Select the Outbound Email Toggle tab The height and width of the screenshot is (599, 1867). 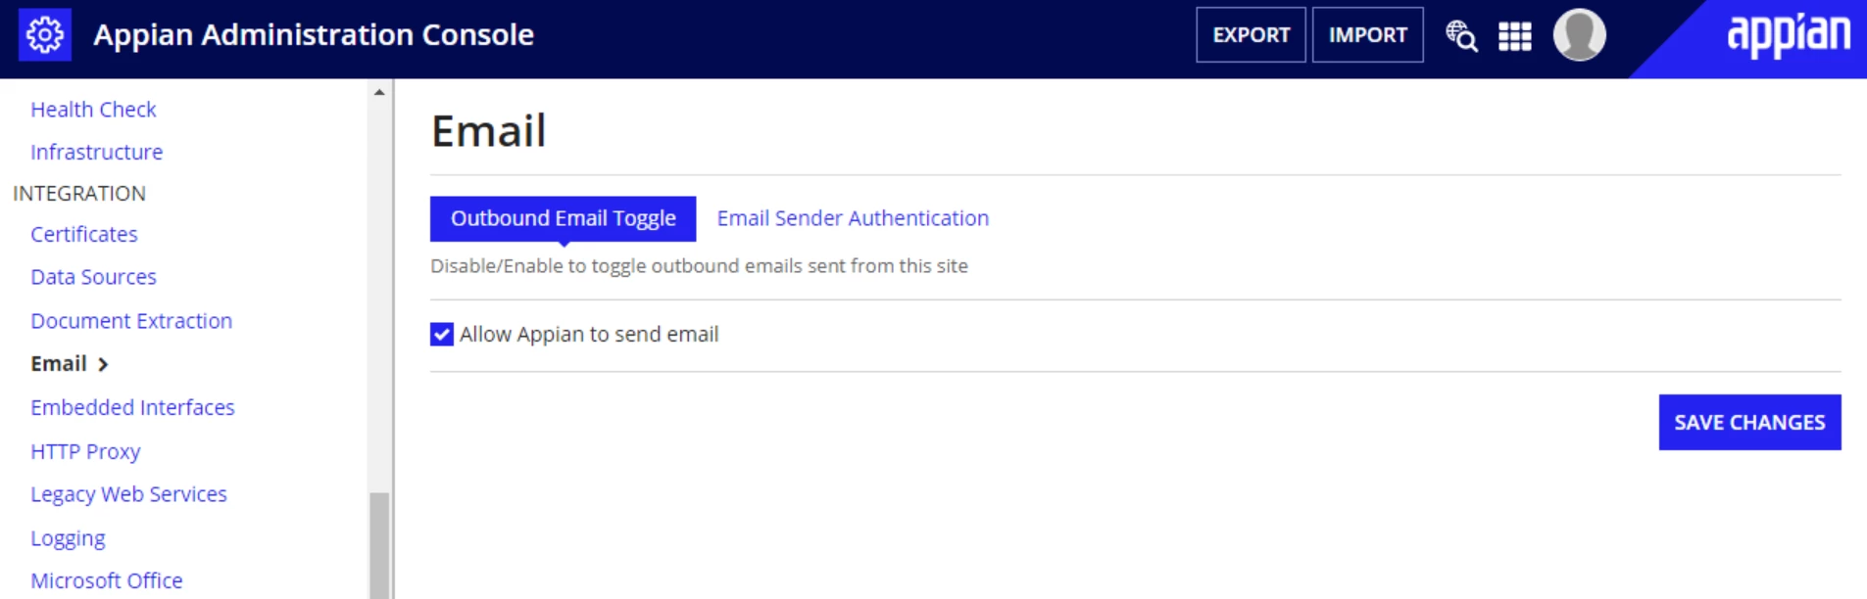pyautogui.click(x=563, y=218)
